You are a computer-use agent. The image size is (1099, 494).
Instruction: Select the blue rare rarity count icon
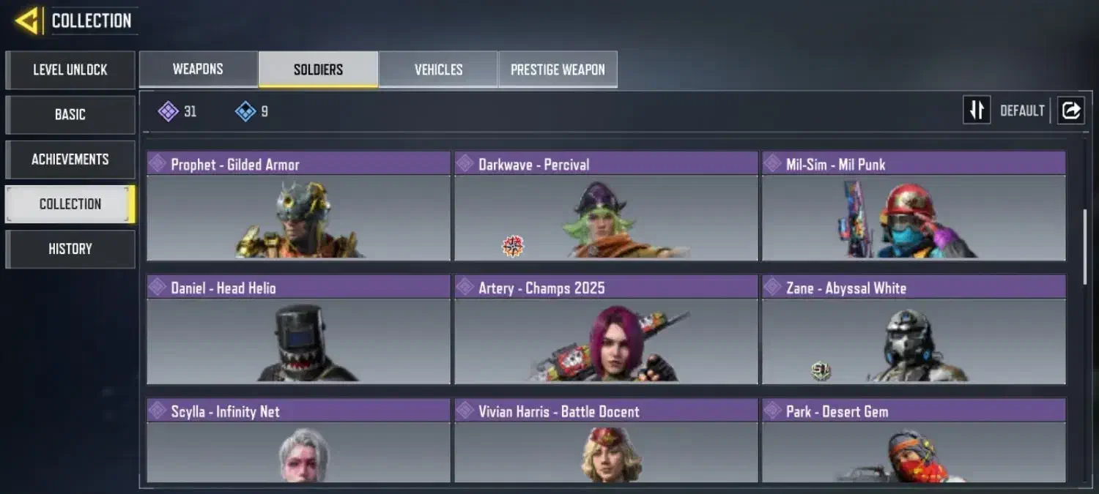point(245,111)
